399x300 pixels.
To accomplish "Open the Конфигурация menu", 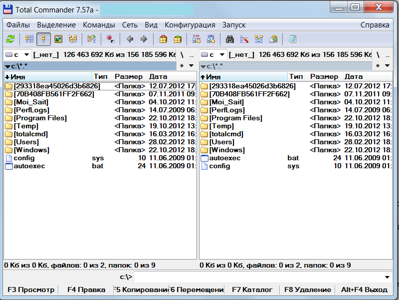I will (190, 25).
